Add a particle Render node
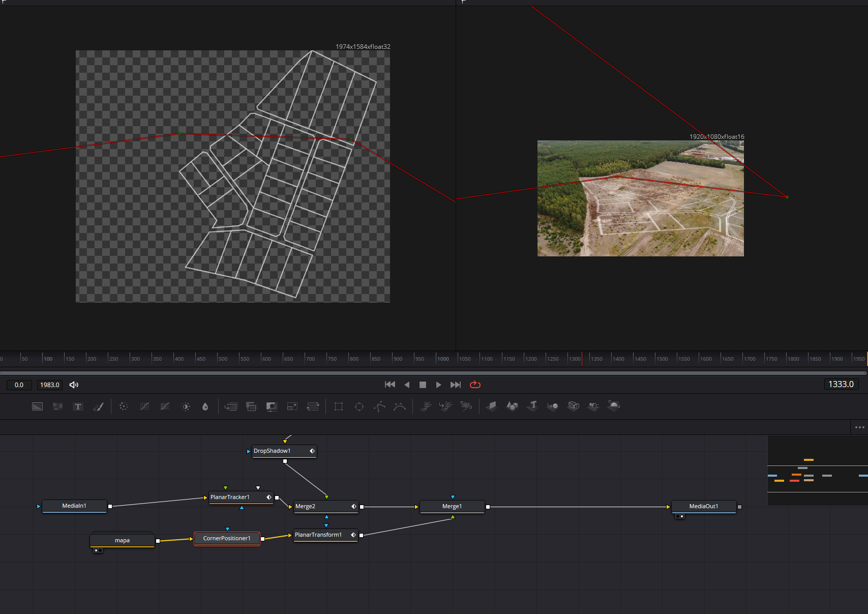 point(466,406)
